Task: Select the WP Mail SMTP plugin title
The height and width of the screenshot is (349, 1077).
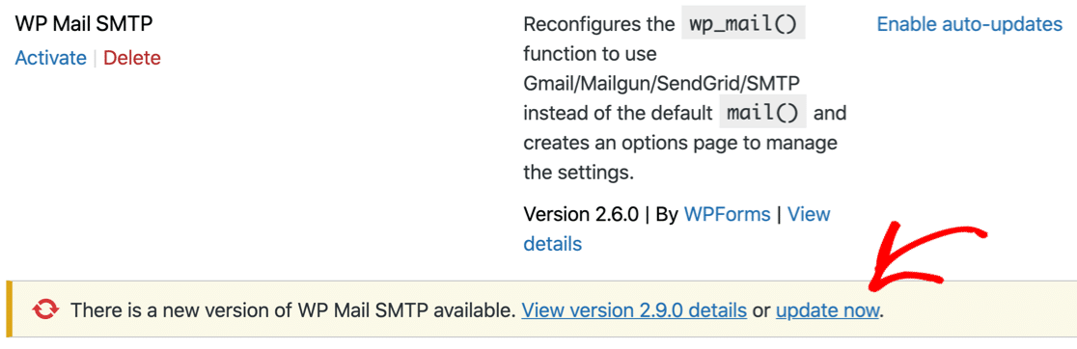Action: pos(84,23)
